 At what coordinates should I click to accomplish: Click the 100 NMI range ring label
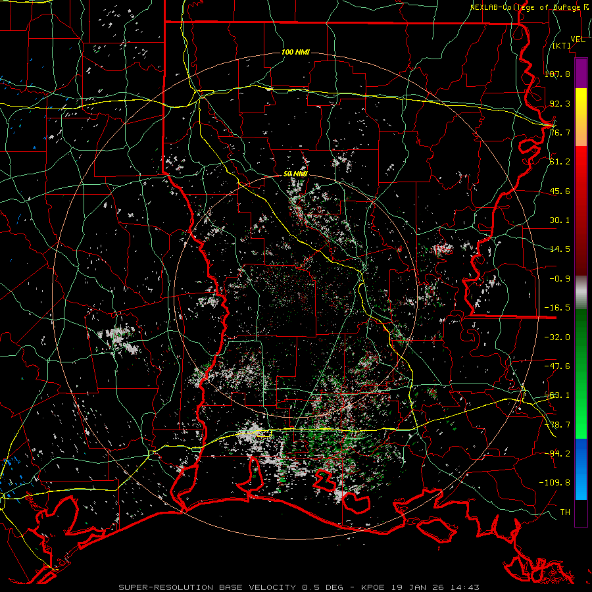click(295, 52)
